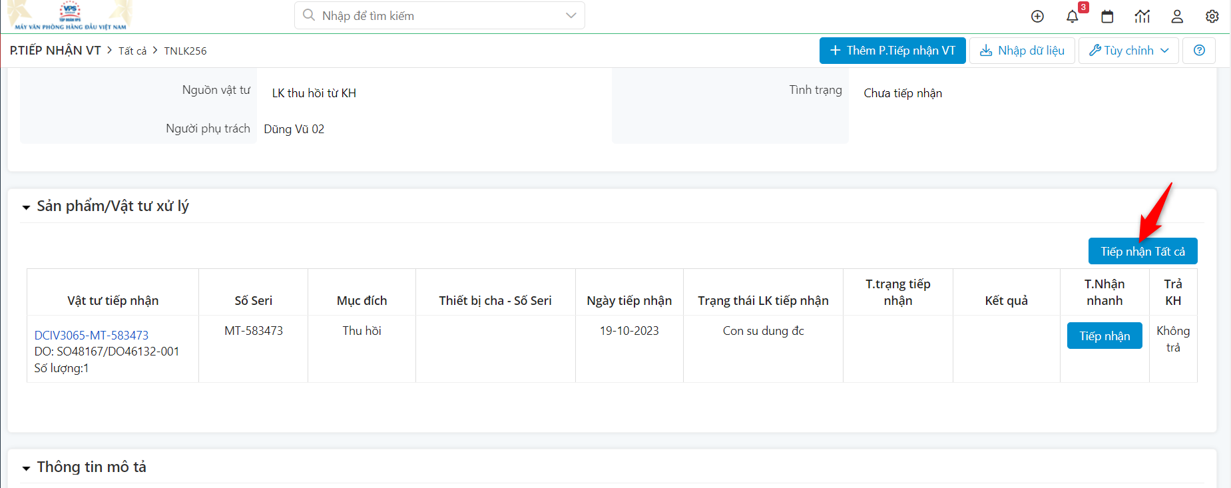Select 'LK thu hồi từ KH' source value
The height and width of the screenshot is (488, 1231).
point(314,93)
